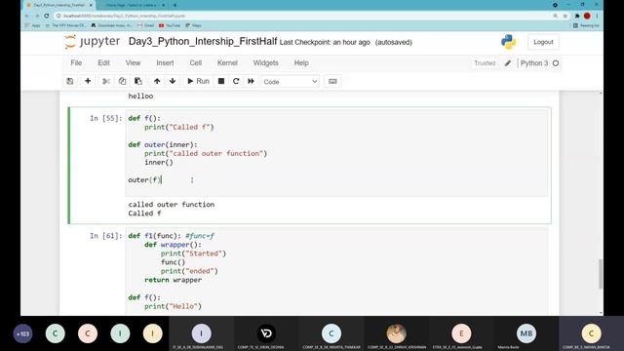The image size is (624, 351).
Task: Open the YouTube bookmark
Action: click(x=170, y=25)
